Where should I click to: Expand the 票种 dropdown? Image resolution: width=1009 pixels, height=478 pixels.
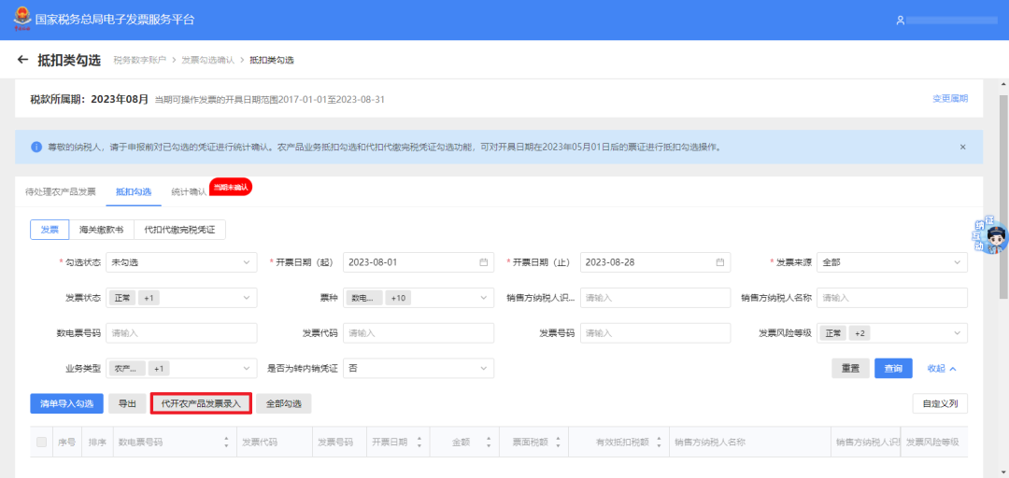pos(419,298)
